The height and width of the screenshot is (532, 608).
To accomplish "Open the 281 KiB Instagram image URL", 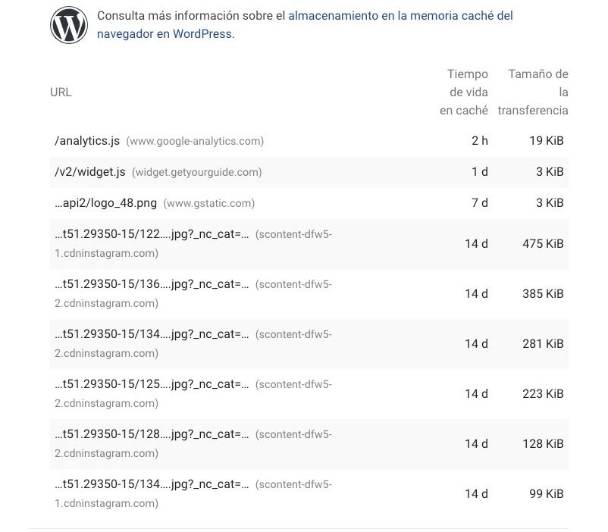I will pos(152,335).
